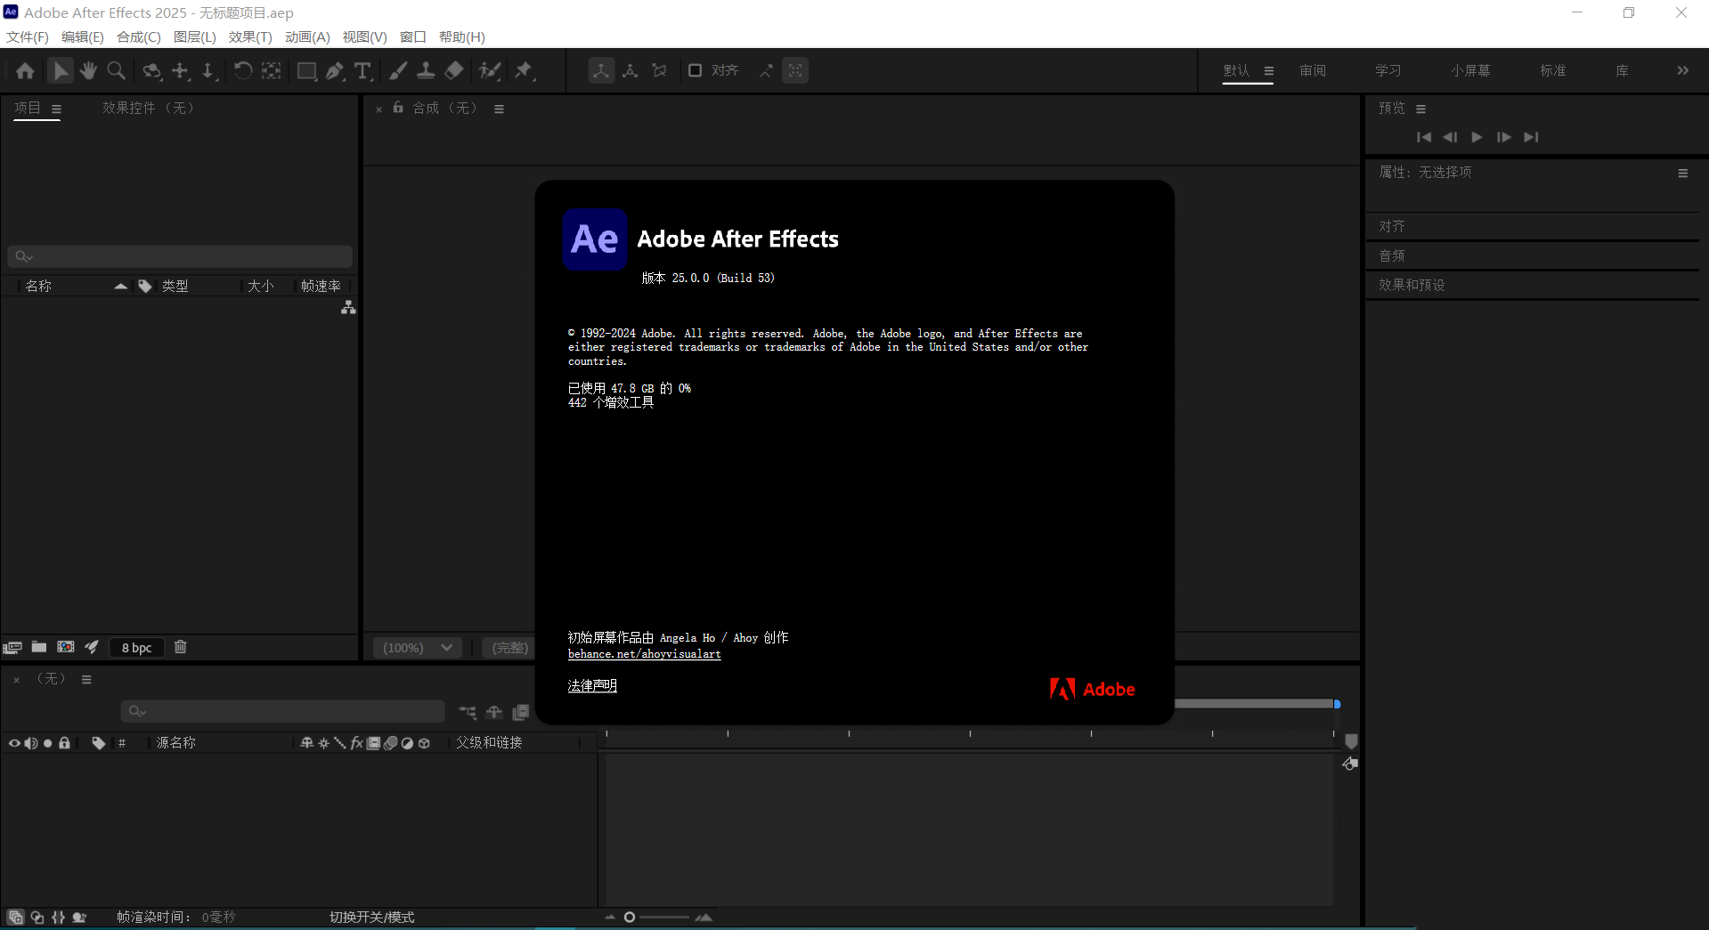Screen dimensions: 1709x930
Task: Select the Brush tool
Action: click(398, 70)
